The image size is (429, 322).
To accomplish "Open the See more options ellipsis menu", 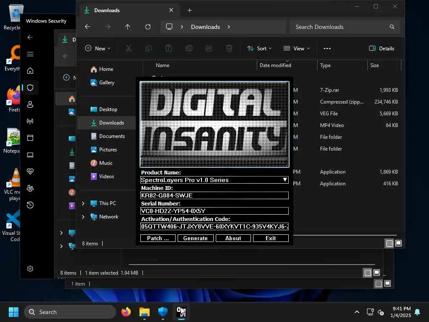I will [327, 49].
